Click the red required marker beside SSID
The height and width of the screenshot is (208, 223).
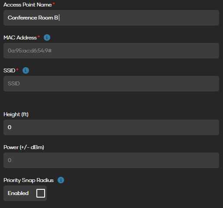(17, 69)
